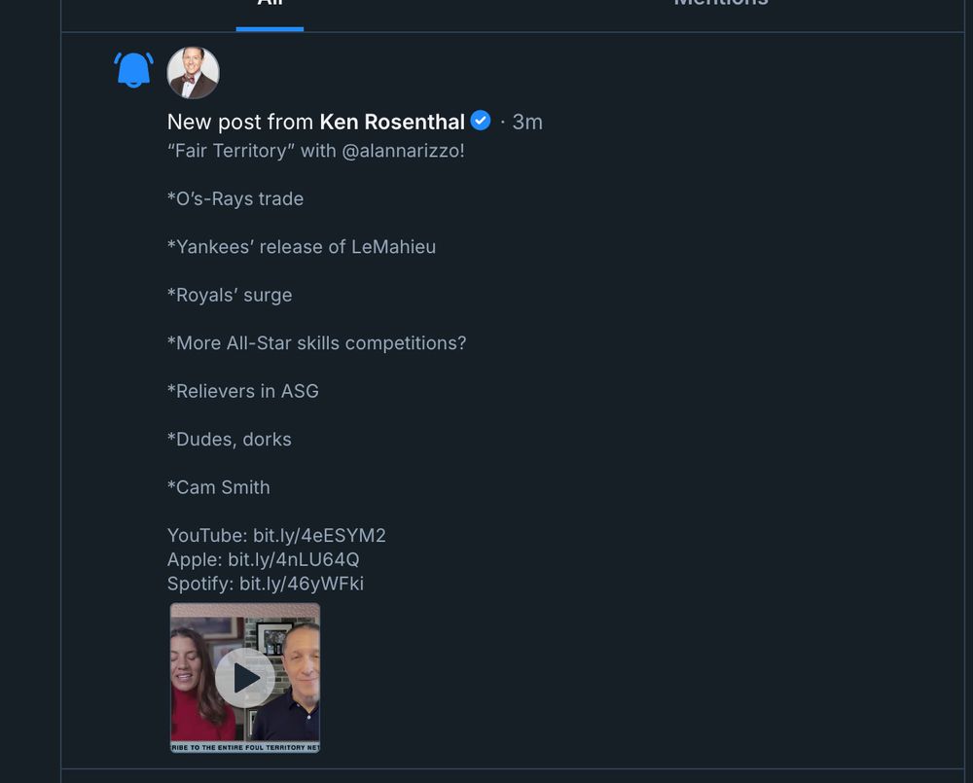Select the All notifications tab

[270, 5]
